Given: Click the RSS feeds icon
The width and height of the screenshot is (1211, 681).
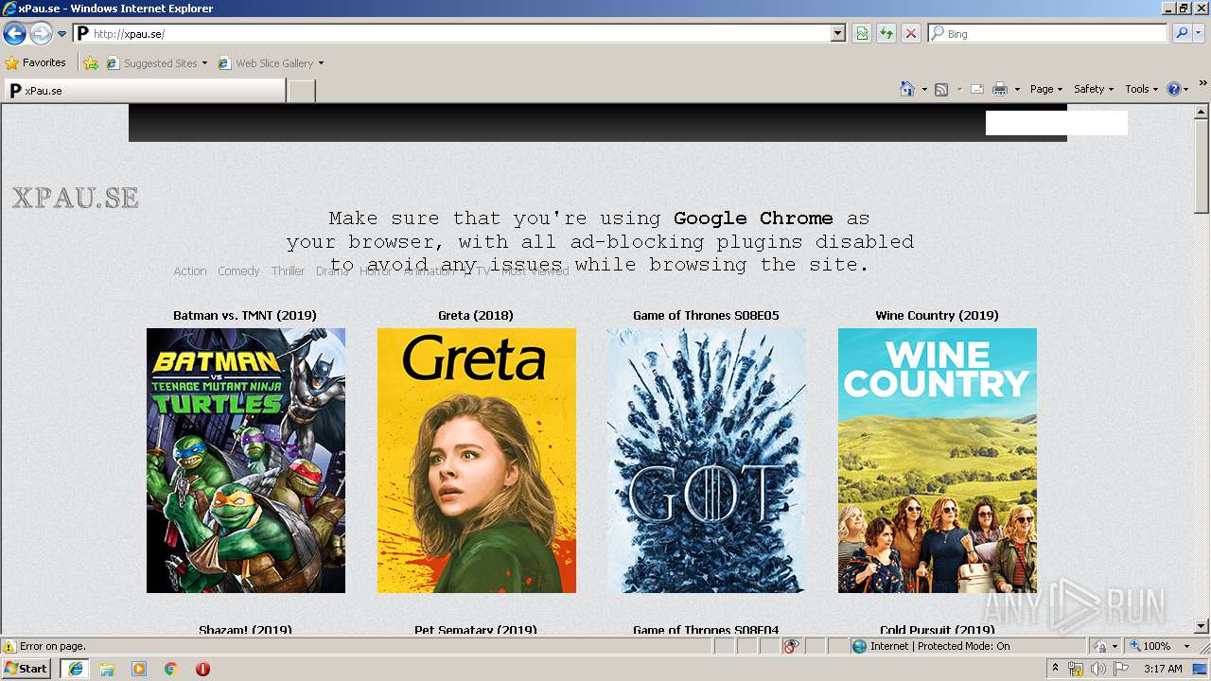Looking at the screenshot, I should click(941, 89).
